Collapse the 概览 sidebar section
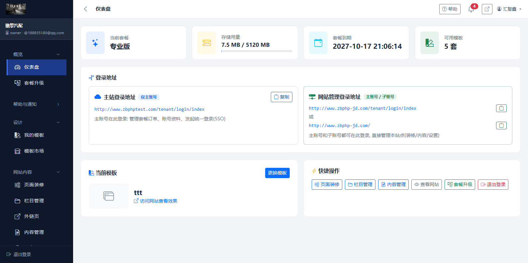 click(37, 54)
